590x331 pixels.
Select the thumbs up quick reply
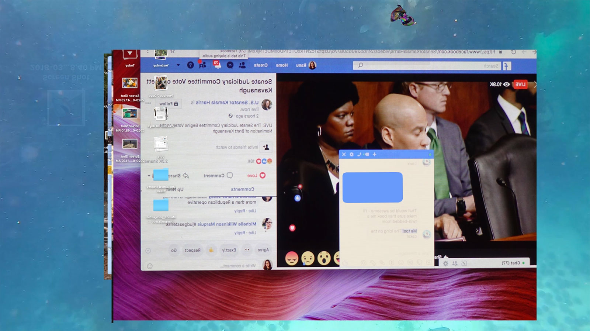pos(211,250)
